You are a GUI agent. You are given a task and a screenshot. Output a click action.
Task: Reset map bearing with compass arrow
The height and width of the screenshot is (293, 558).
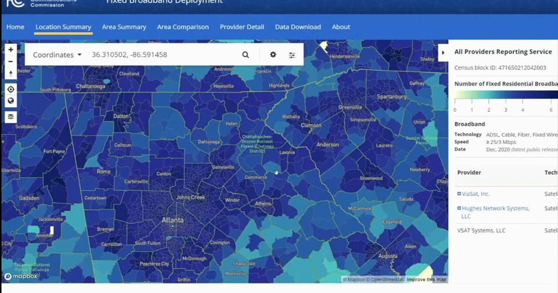point(11,73)
